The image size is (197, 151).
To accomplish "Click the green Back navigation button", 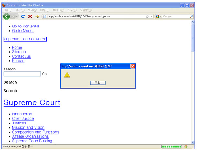I will coord(6,16).
